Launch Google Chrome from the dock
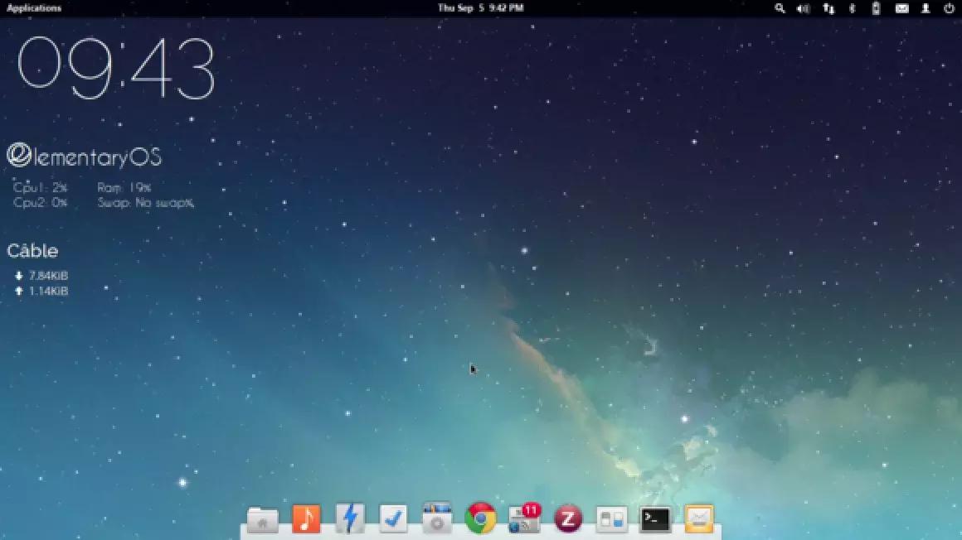Image resolution: width=962 pixels, height=540 pixels. [480, 518]
